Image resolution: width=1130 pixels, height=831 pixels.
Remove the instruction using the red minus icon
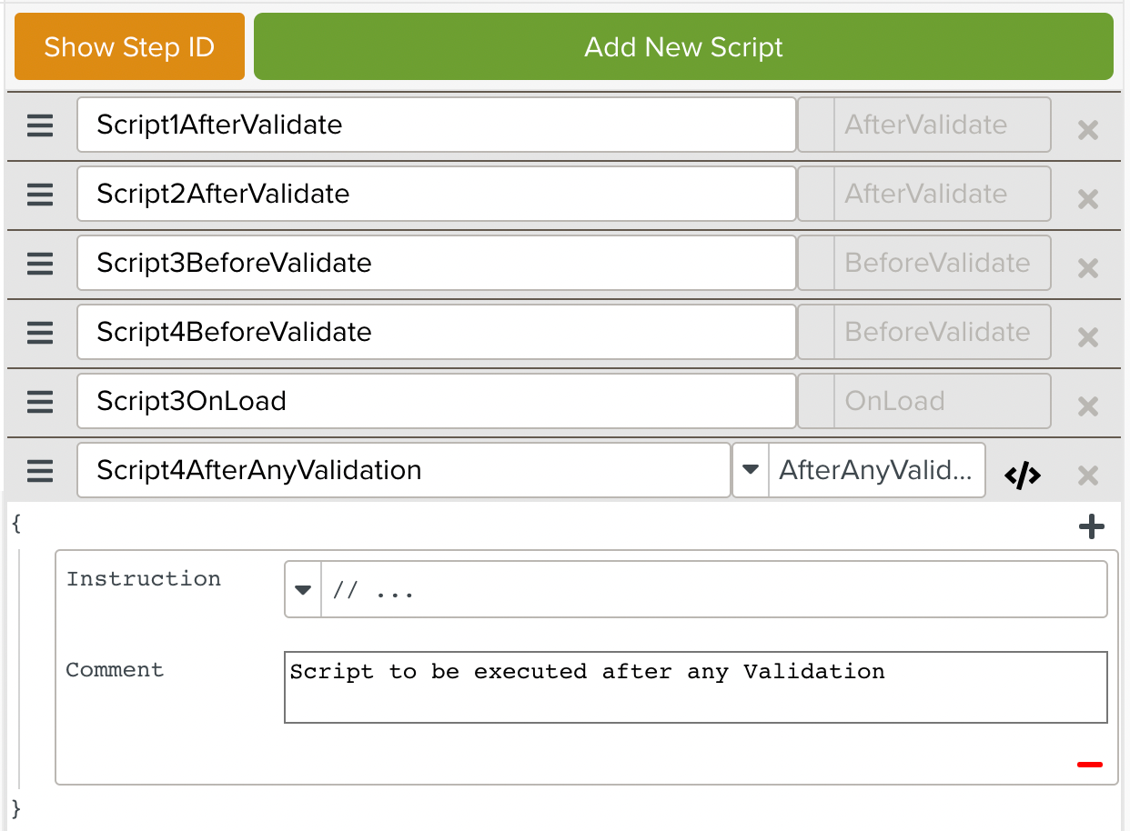point(1089,764)
